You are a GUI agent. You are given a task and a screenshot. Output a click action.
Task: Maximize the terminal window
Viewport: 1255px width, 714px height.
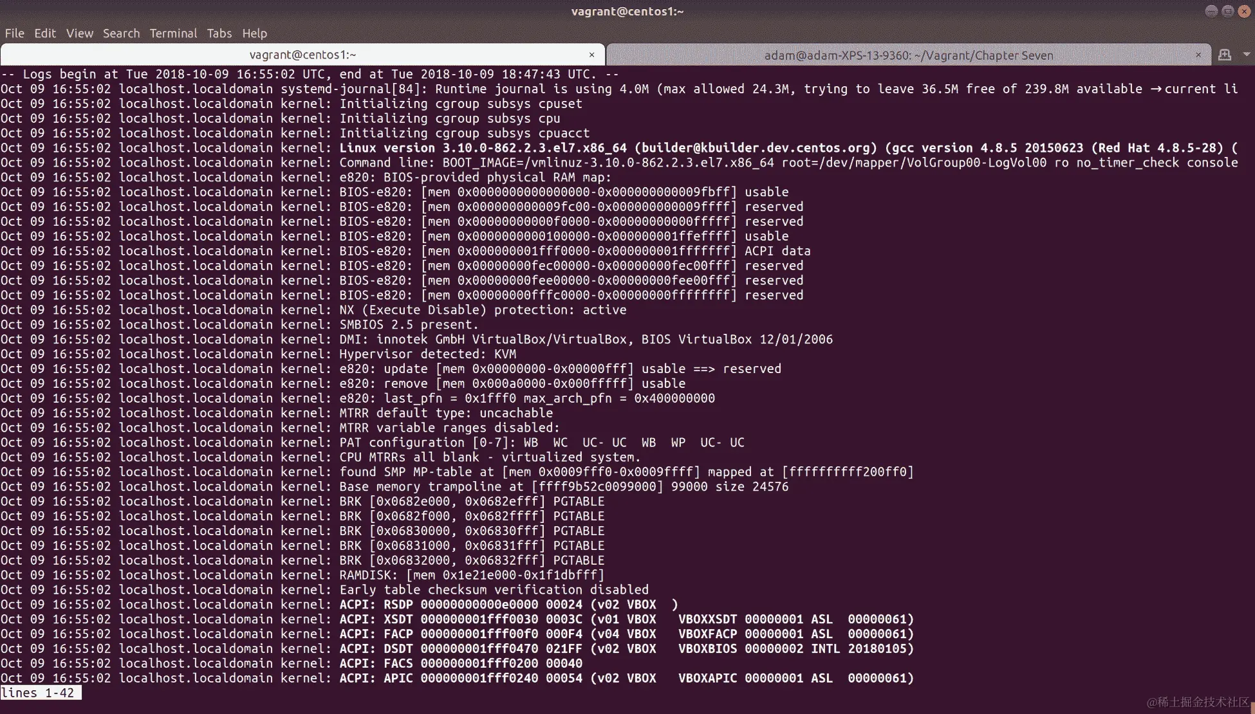(x=1227, y=11)
